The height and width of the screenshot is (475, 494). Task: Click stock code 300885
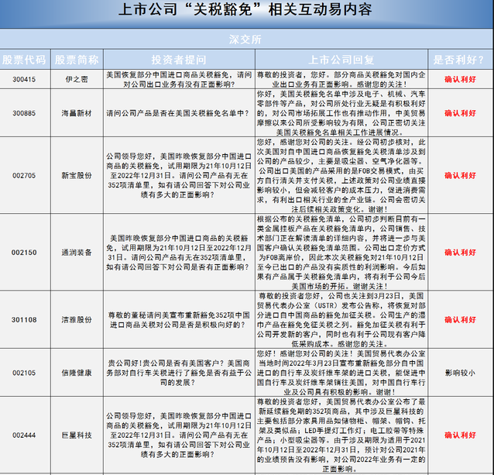coord(22,113)
